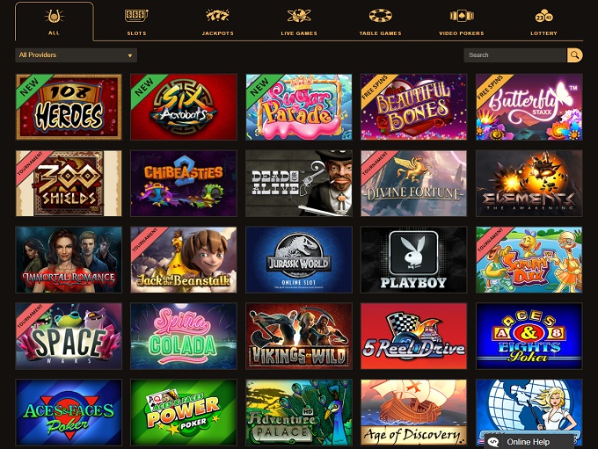Image resolution: width=598 pixels, height=449 pixels.
Task: Launch the 108 Heroes game thumbnail
Action: point(69,107)
